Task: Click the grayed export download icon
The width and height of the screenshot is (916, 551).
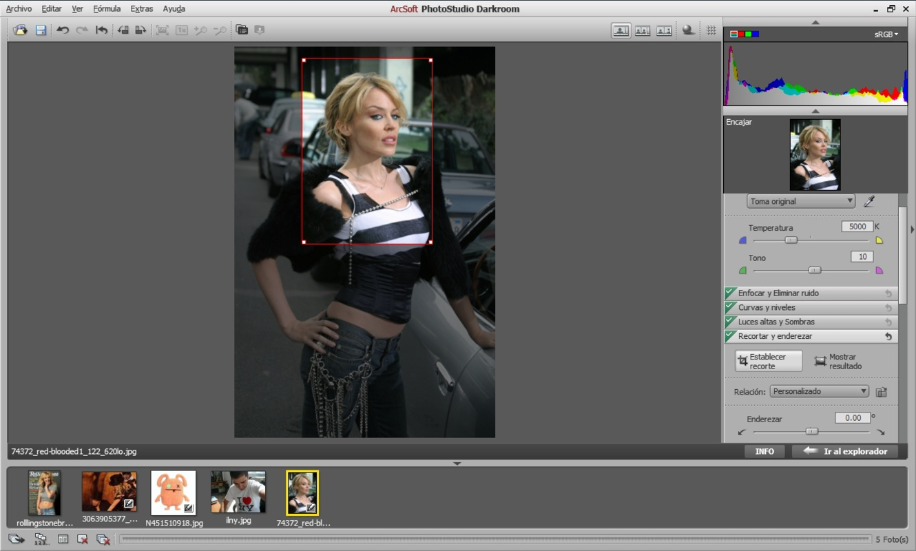Action: (x=260, y=30)
